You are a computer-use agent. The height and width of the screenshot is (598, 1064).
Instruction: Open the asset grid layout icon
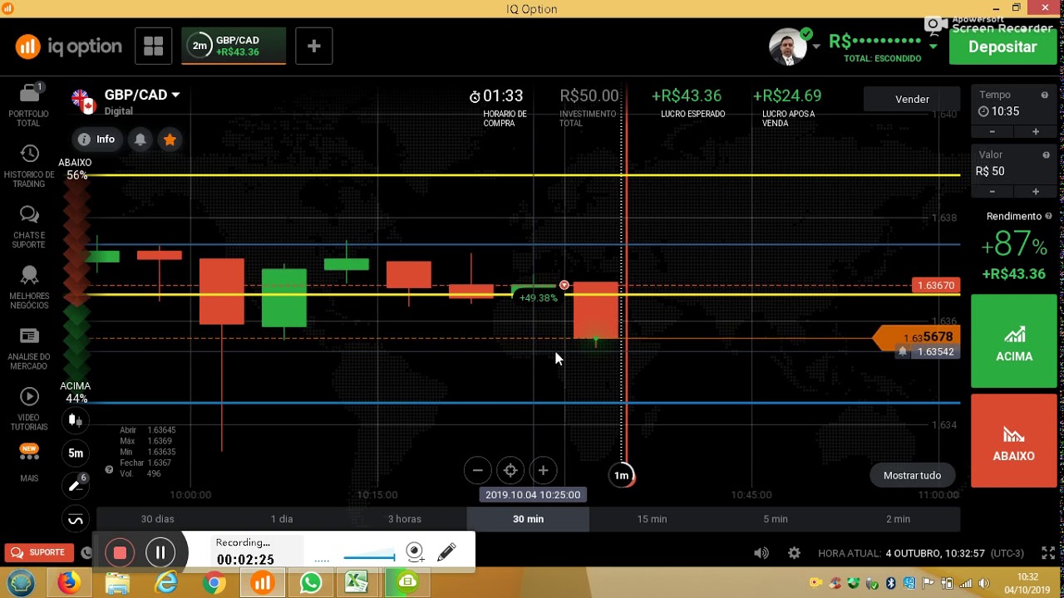[x=154, y=47]
